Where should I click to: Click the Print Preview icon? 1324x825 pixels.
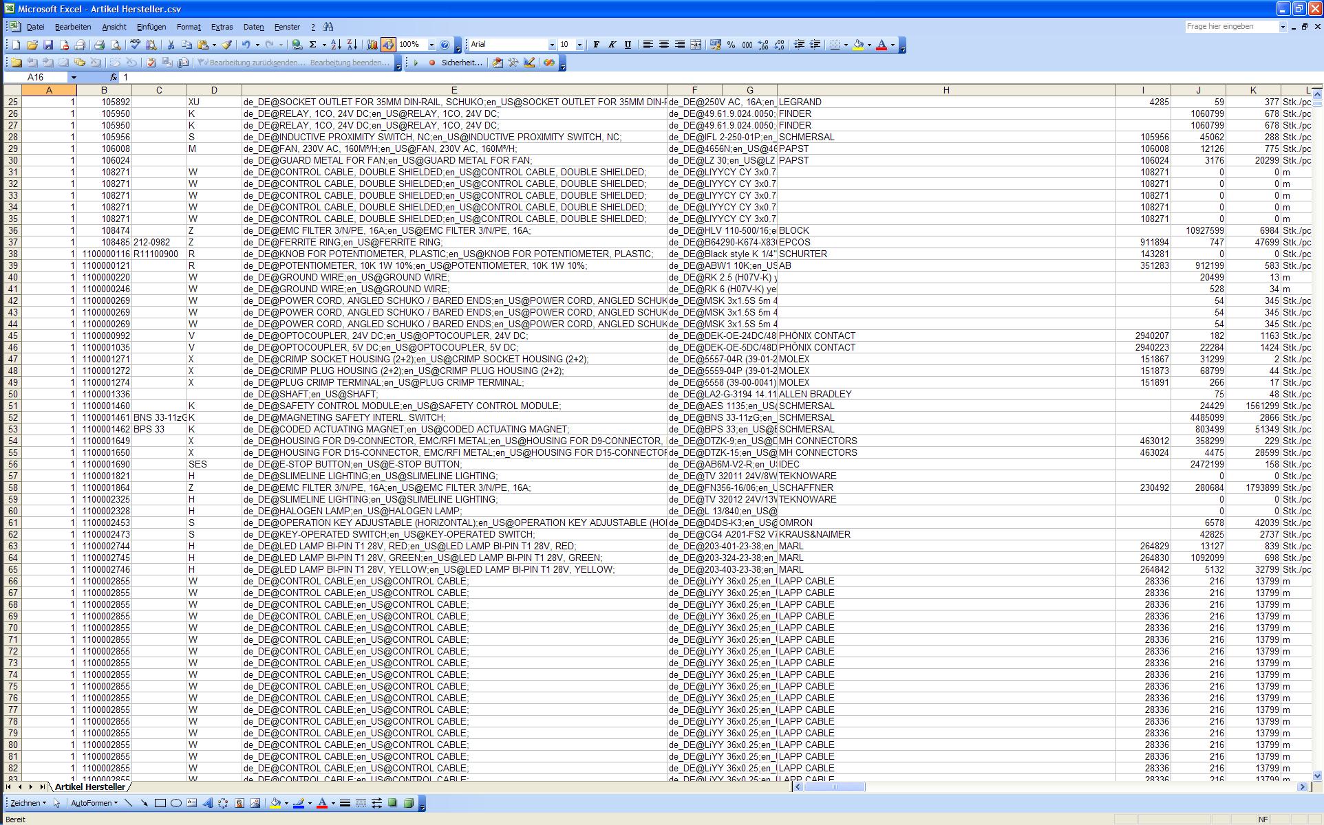[x=116, y=45]
